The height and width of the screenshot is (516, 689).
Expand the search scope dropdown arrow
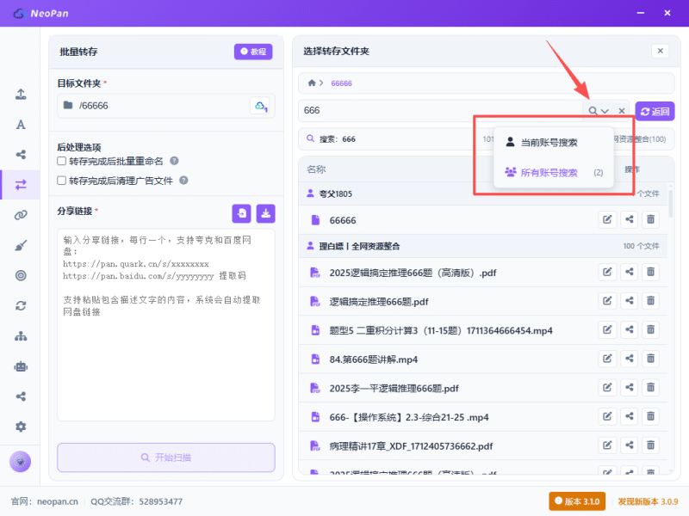coord(605,112)
